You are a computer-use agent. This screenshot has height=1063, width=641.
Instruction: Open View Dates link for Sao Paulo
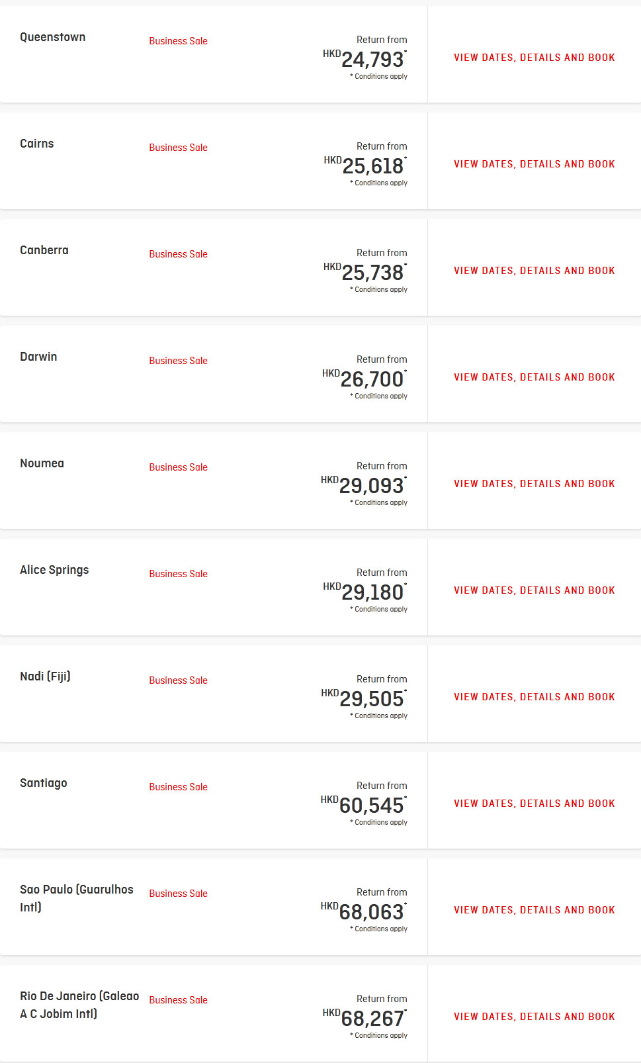(x=534, y=910)
